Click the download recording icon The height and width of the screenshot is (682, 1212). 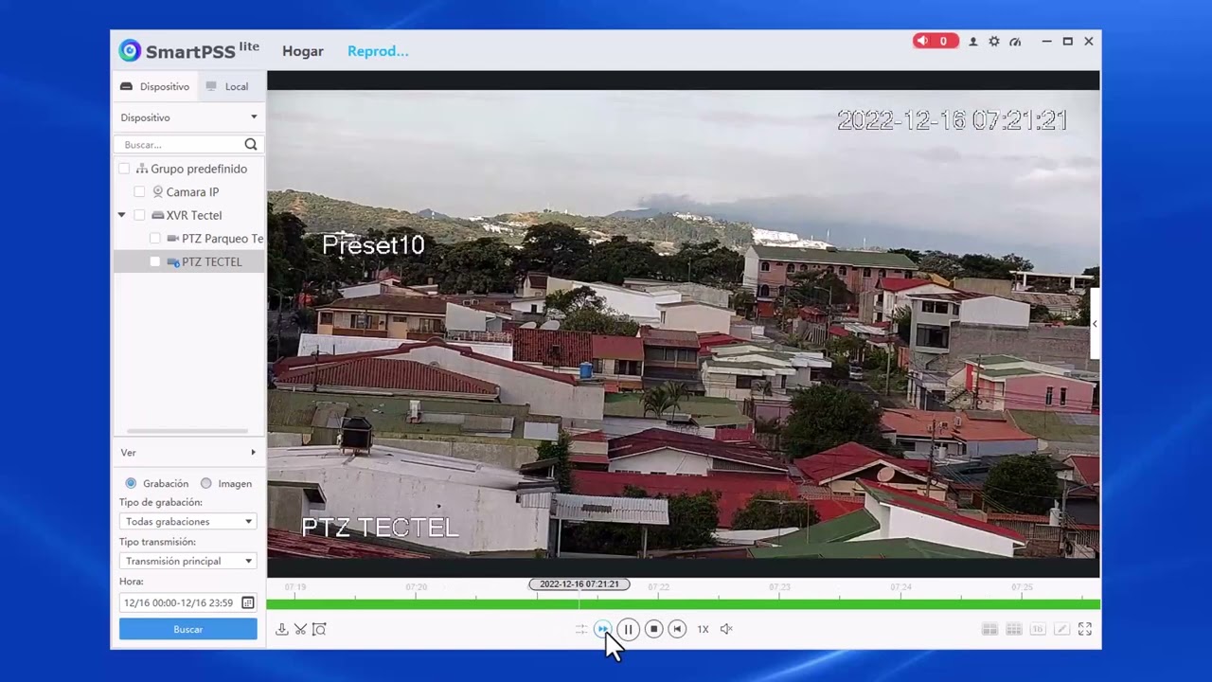(281, 629)
